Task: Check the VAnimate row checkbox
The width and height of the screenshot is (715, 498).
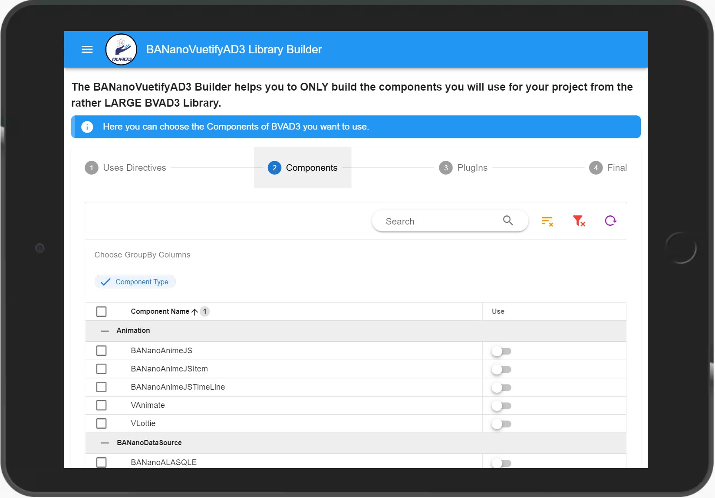Action: [102, 405]
